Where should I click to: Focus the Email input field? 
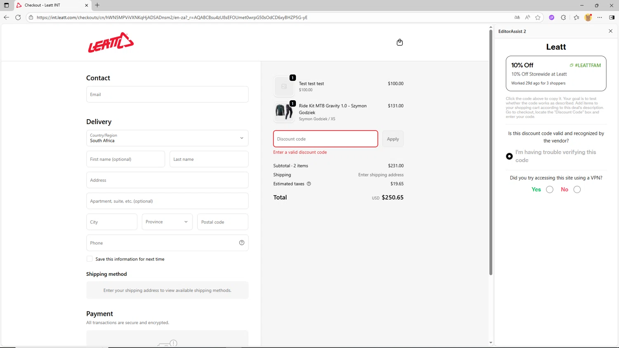[167, 94]
